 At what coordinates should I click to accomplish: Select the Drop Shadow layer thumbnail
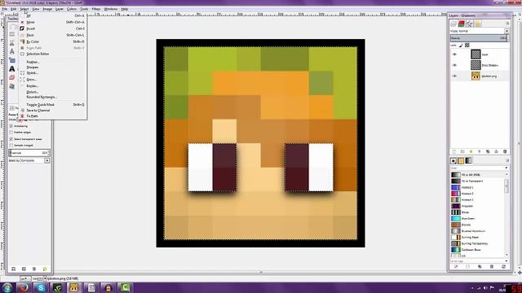(476, 65)
